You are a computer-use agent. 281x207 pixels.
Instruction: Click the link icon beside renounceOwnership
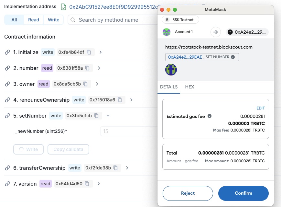coord(7,100)
